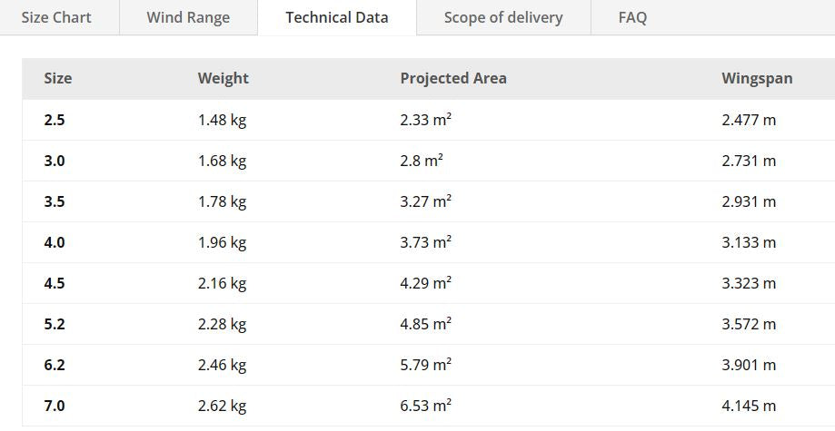The image size is (835, 431).
Task: Click the Projected Area column header
Action: click(453, 78)
